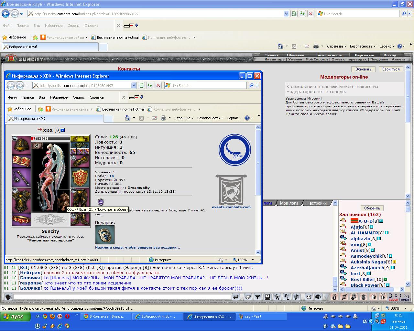The width and height of the screenshot is (414, 331).
Task: Click the info icon next to XDX [9]
Action: 63,130
